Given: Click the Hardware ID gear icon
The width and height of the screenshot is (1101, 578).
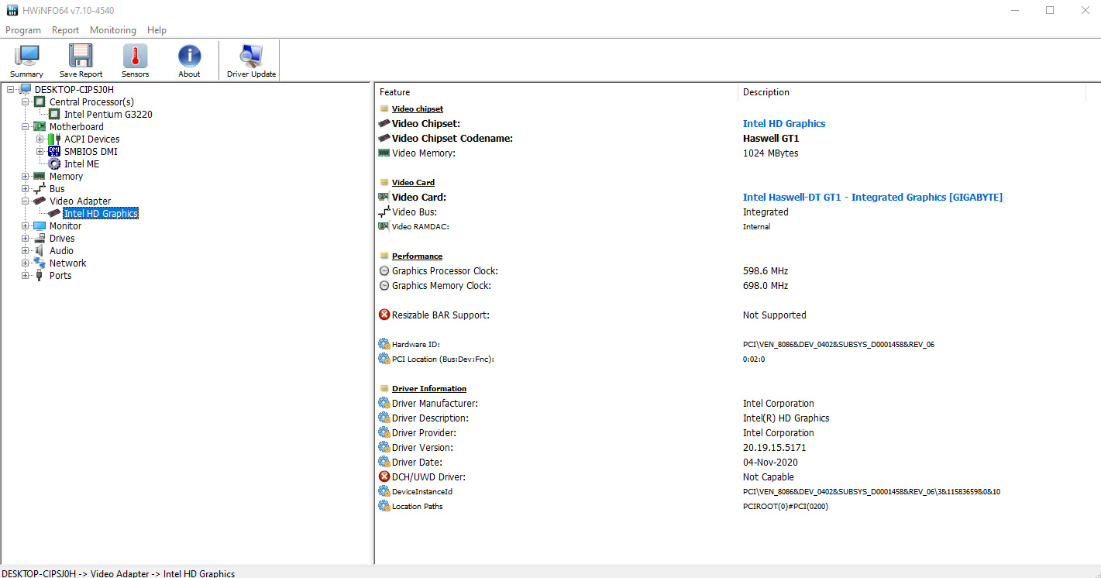Looking at the screenshot, I should click(384, 344).
